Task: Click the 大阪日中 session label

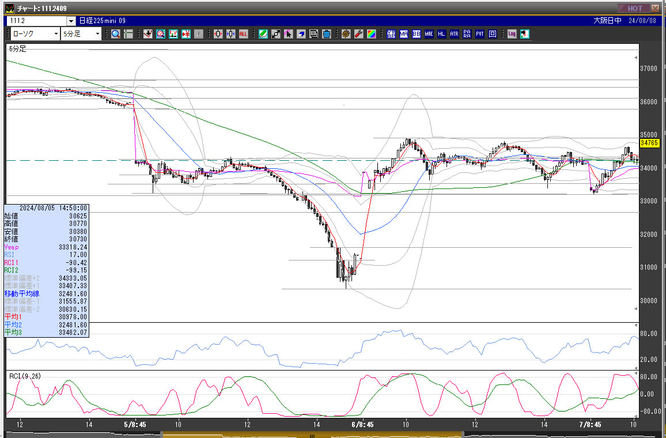Action: point(607,21)
